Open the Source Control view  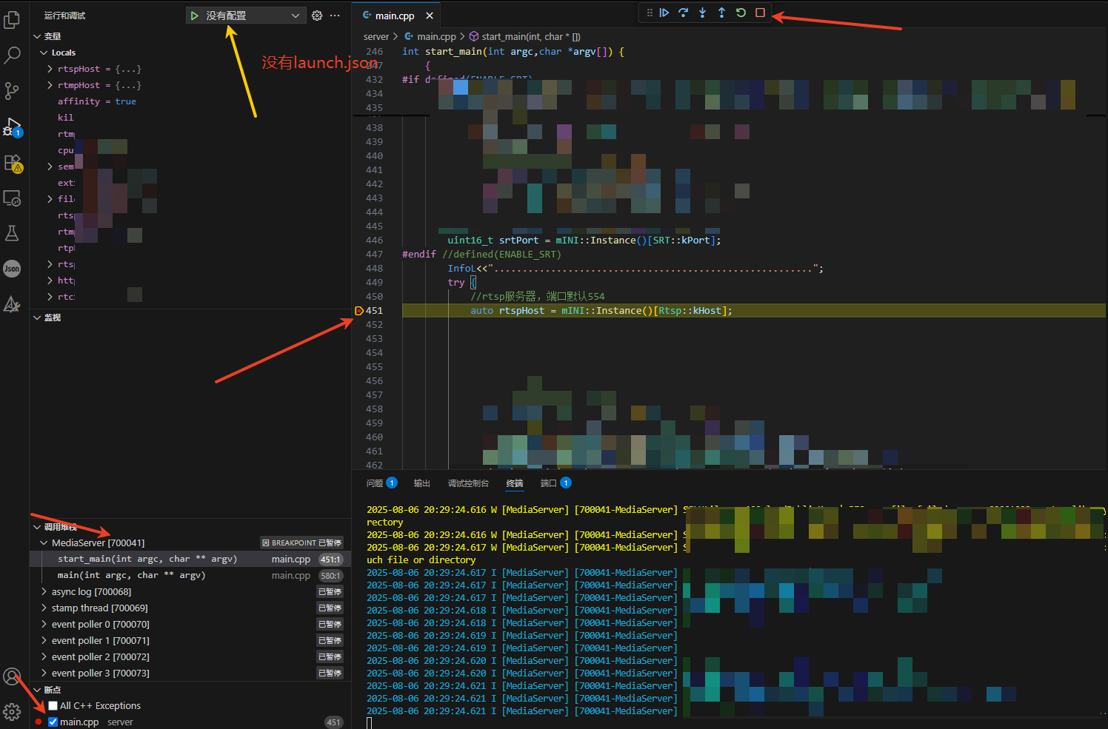pos(12,91)
